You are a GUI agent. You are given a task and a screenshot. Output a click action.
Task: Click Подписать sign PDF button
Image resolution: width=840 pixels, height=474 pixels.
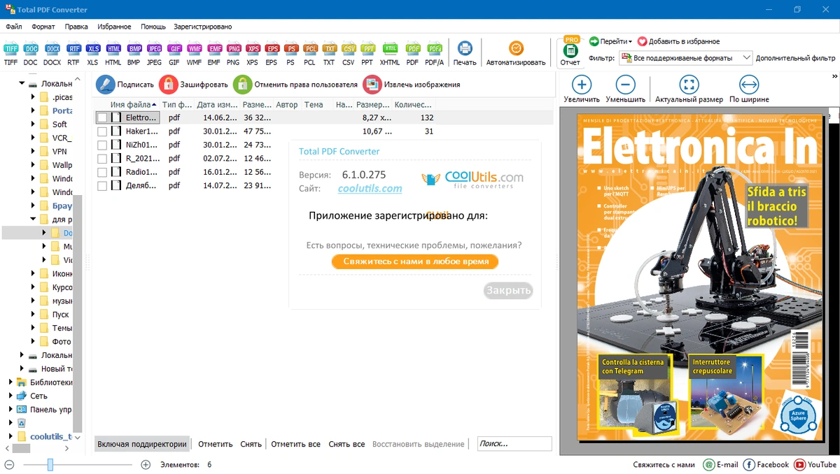125,85
